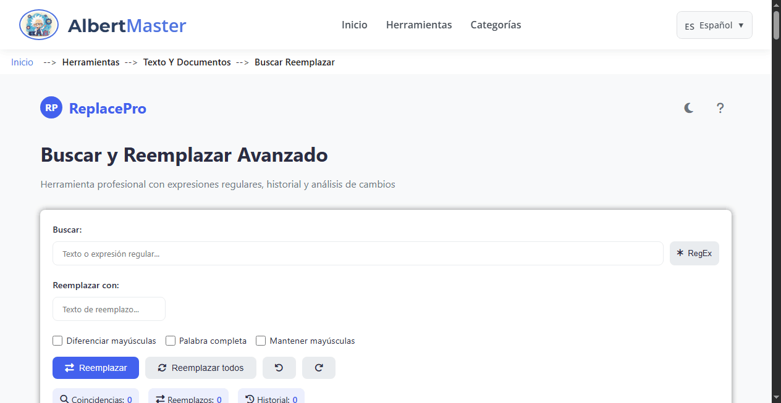Open the Español language dropdown
Screen dimensions: 781x403
714,25
